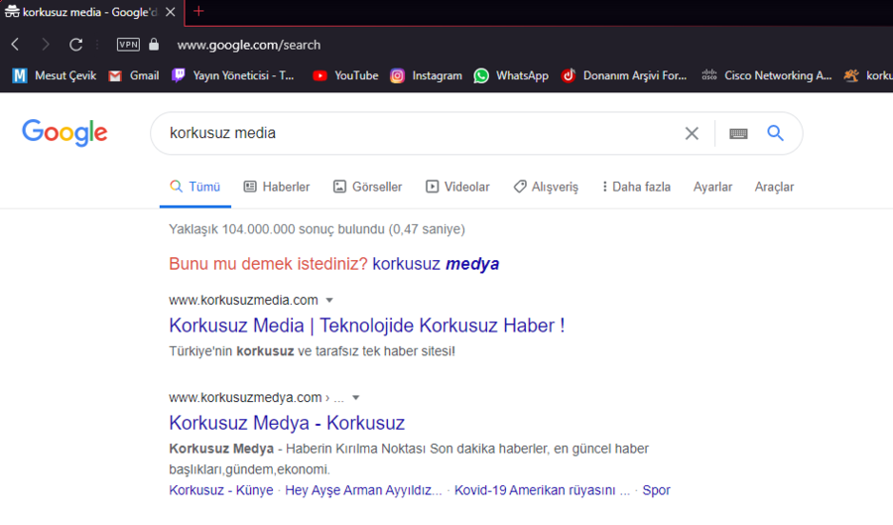This screenshot has width=893, height=525.
Task: Select the Tümü results tab
Action: (x=195, y=187)
